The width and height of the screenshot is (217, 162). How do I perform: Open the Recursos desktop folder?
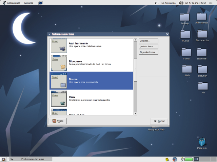(x=202, y=52)
